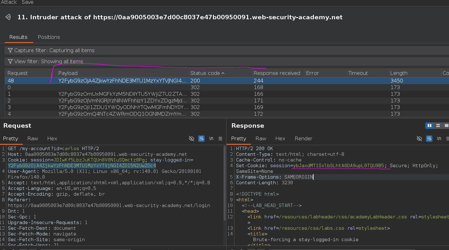
Task: Click payload starting Y2FybG9zOjVmNGRj
Action: coord(122,101)
